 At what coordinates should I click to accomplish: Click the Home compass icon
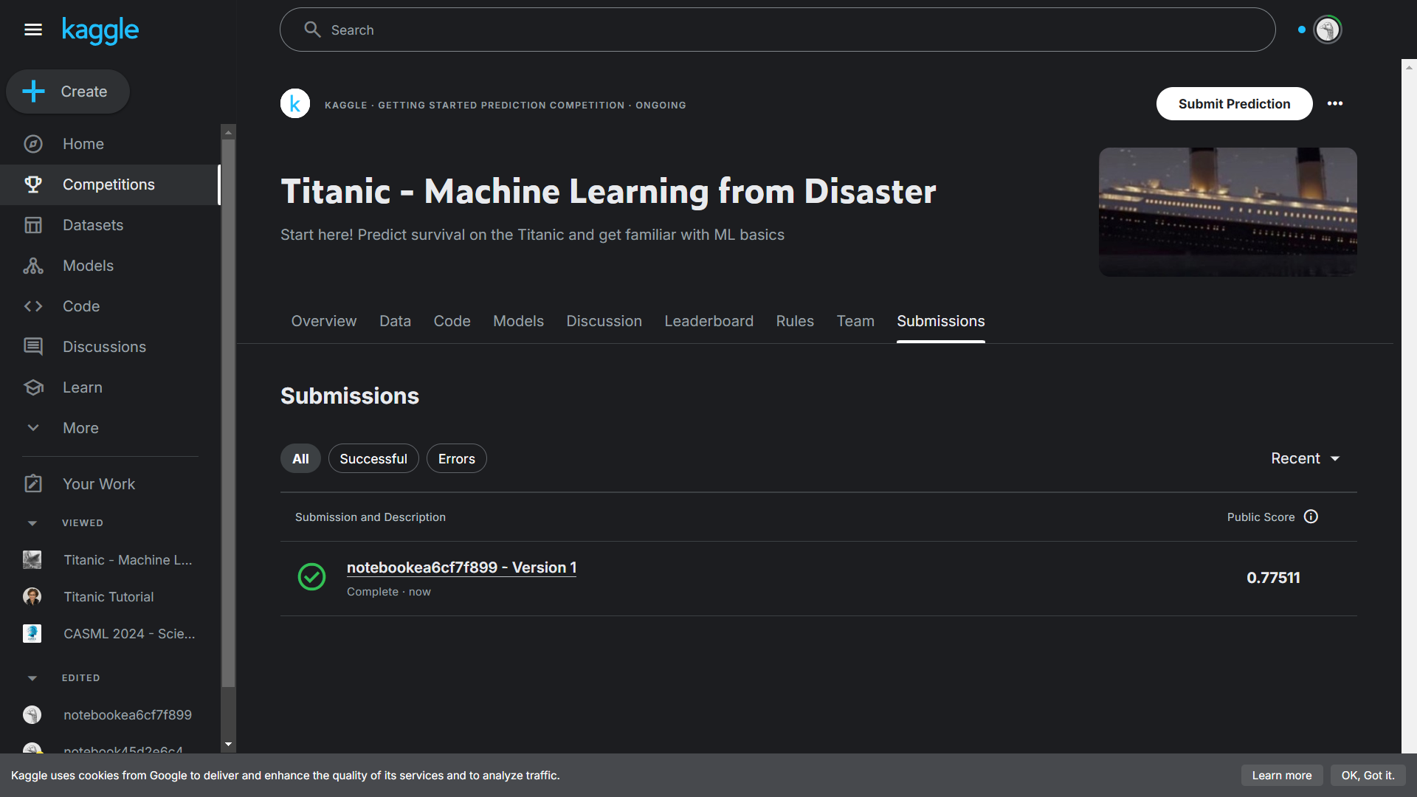pos(33,144)
